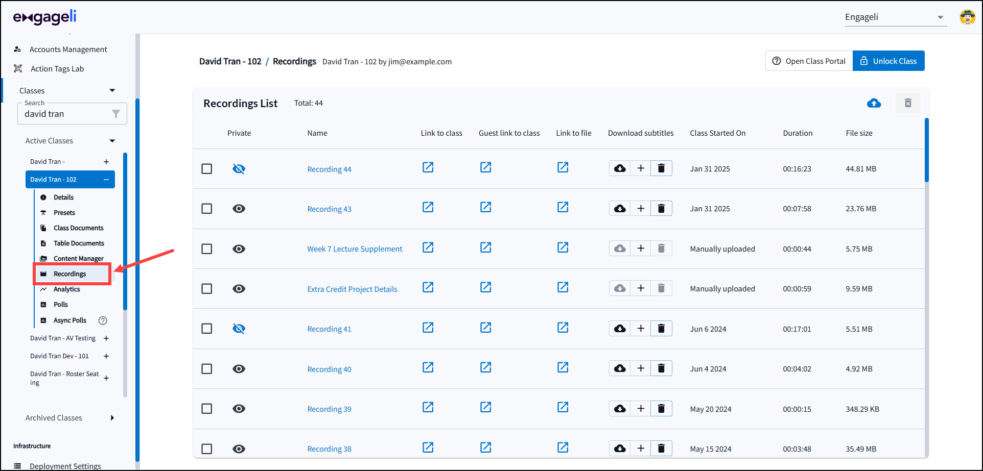Add subtitles to Week 7 Lecture Supplement
983x471 pixels.
(641, 249)
